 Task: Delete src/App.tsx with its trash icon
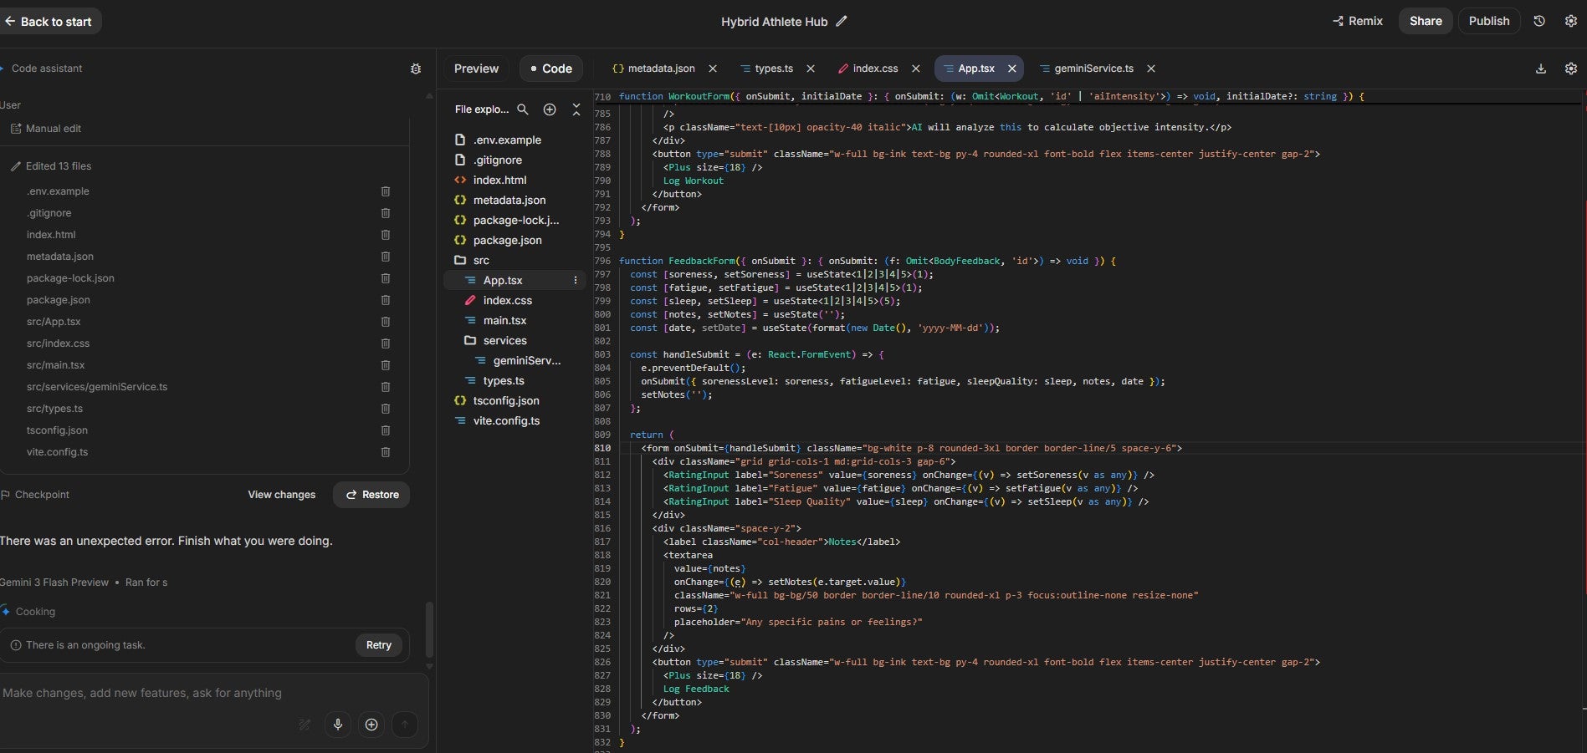point(385,322)
